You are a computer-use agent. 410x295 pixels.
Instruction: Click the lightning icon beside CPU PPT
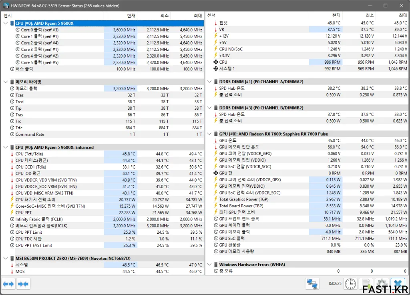[x=12, y=213]
